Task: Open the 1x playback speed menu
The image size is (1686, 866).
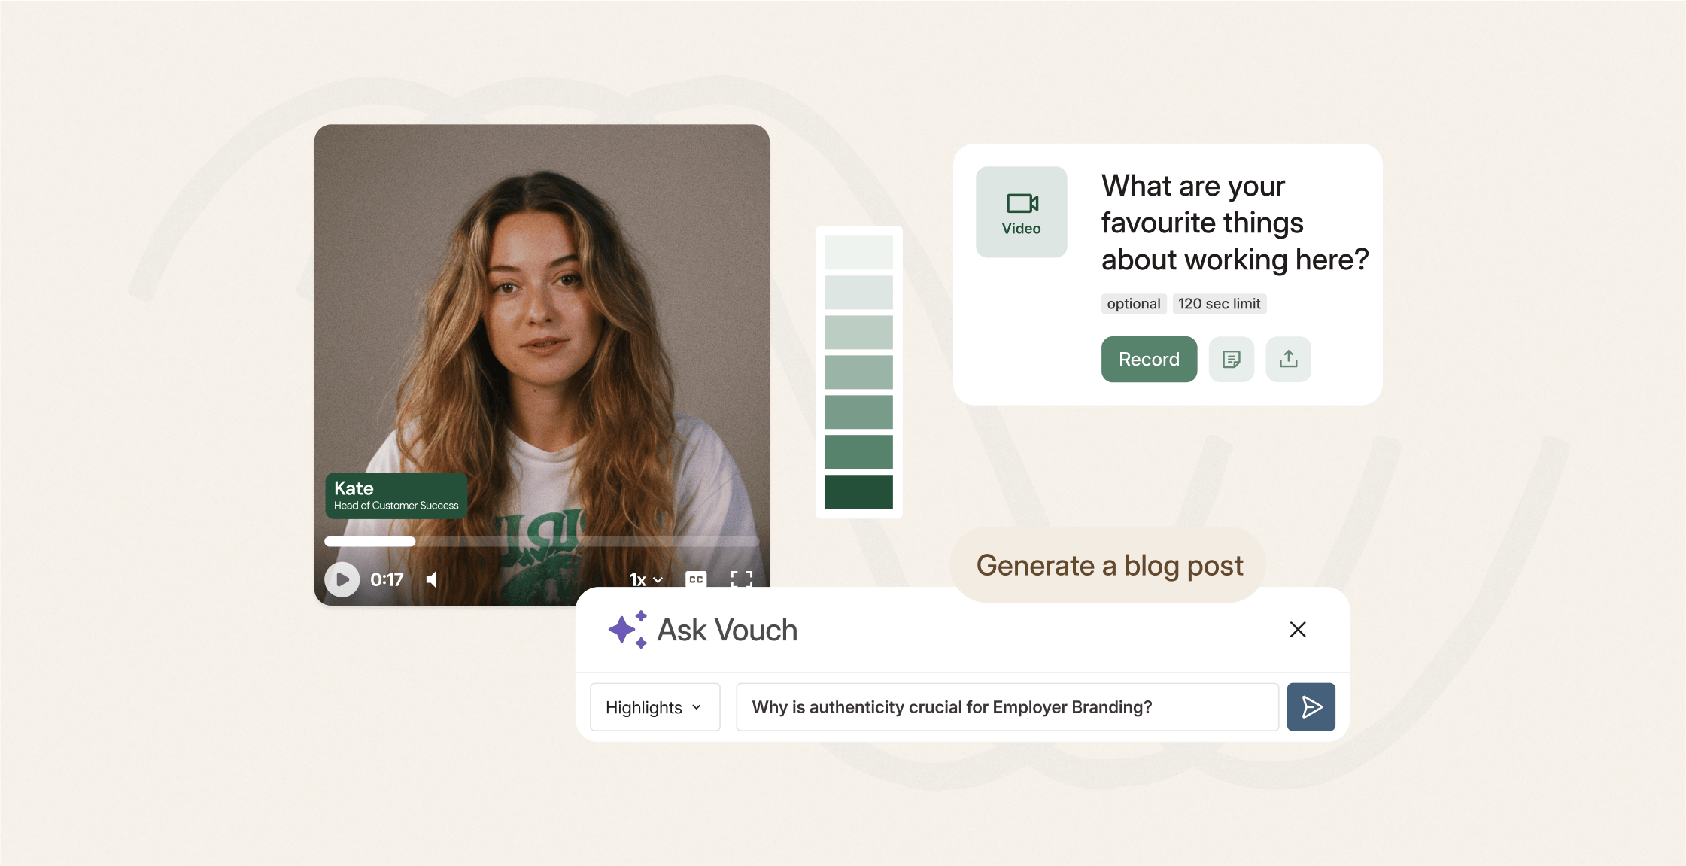Action: (646, 579)
